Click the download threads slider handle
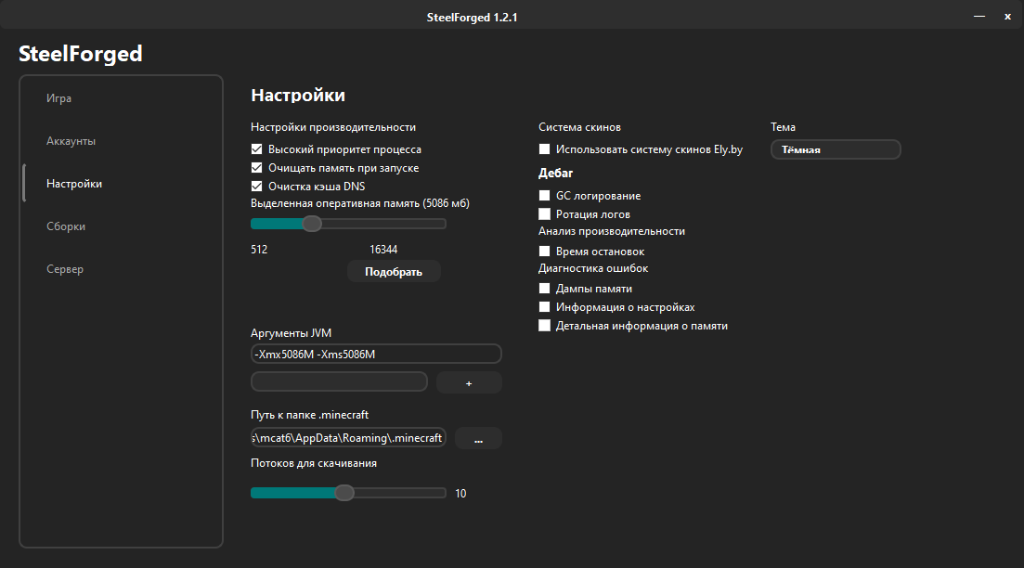 (x=344, y=493)
